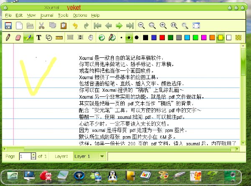This screenshot has width=251, height=186.
Task: Open the Help menu
Action: 95,15
